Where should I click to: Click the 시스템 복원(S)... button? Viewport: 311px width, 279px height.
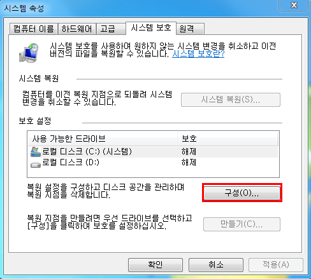[231, 100]
